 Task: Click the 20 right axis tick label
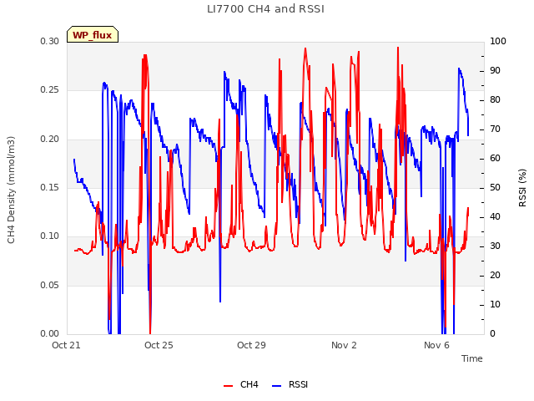[495, 275]
